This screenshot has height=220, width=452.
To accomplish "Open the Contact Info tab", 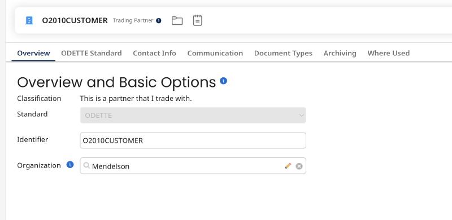I will 154,53.
